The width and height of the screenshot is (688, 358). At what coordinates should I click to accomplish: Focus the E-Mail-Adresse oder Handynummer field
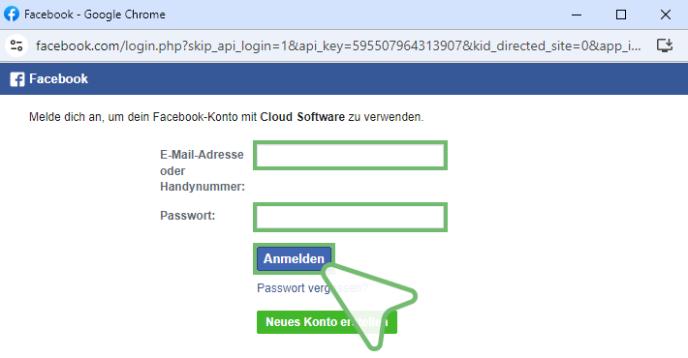pyautogui.click(x=350, y=156)
